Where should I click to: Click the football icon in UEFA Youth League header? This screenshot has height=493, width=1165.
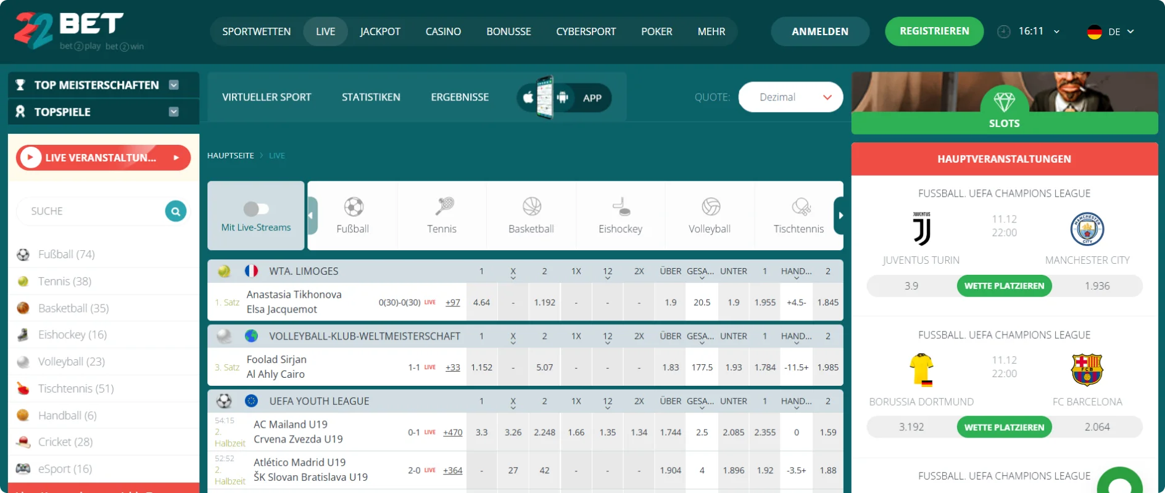(x=224, y=401)
